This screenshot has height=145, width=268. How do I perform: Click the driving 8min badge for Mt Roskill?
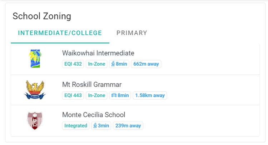click(x=120, y=95)
